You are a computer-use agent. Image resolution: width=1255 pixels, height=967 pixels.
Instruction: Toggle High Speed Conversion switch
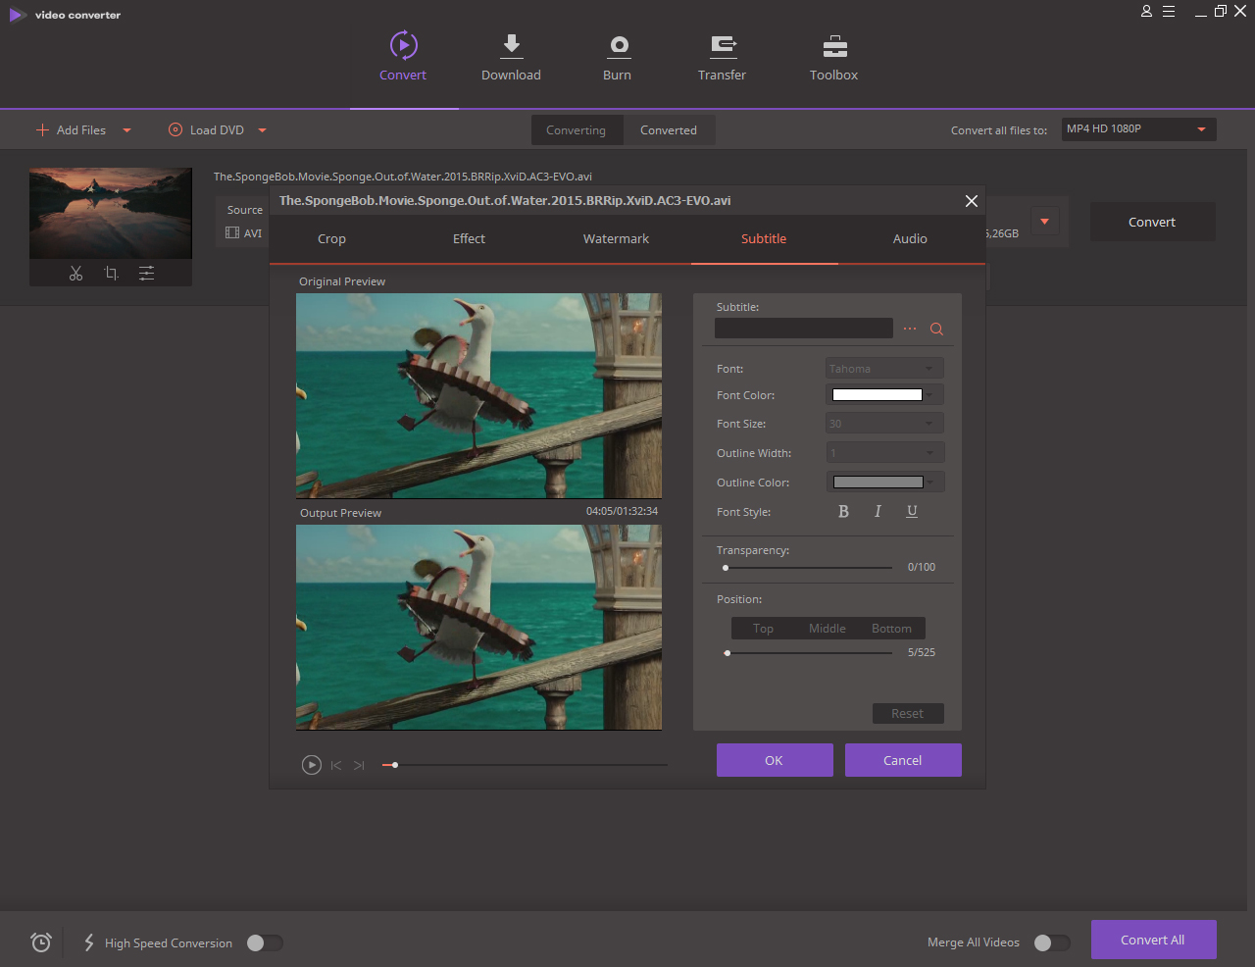click(x=265, y=942)
